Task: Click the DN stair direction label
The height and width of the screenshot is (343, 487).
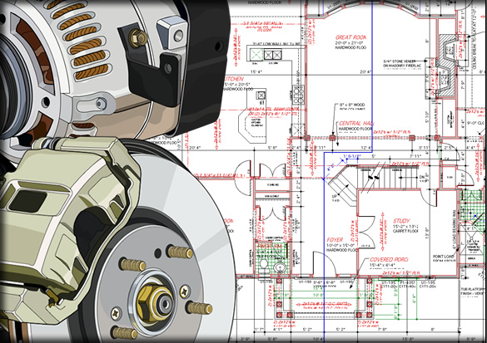Action: tap(422, 178)
